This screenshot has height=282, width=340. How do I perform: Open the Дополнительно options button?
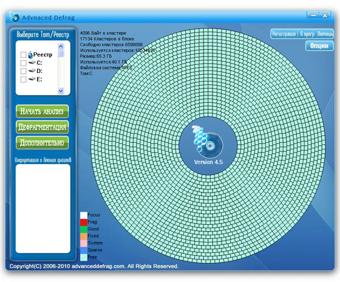click(x=42, y=143)
